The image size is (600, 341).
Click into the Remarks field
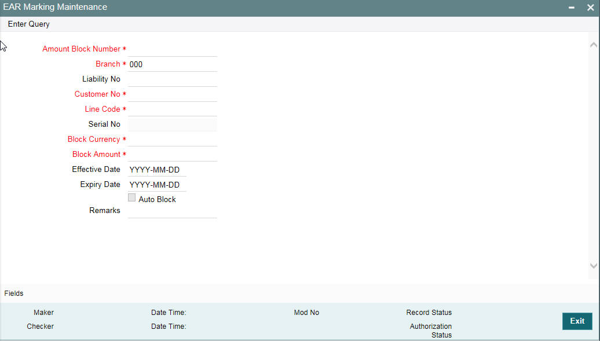click(172, 211)
